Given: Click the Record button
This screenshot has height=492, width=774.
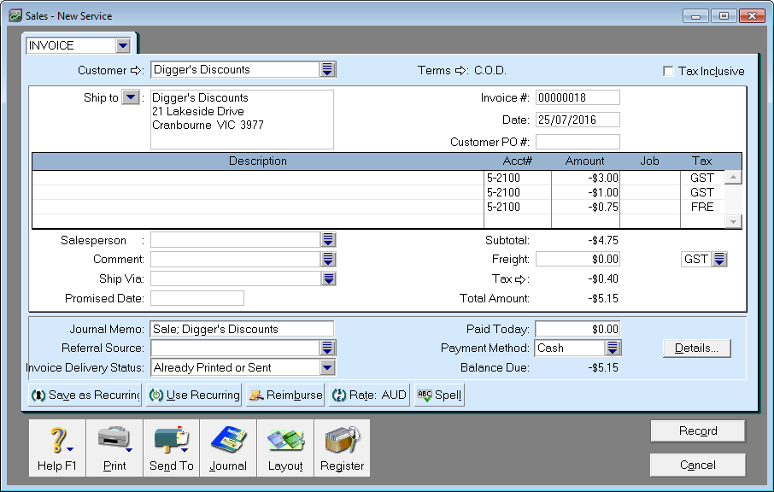Looking at the screenshot, I should tap(697, 431).
